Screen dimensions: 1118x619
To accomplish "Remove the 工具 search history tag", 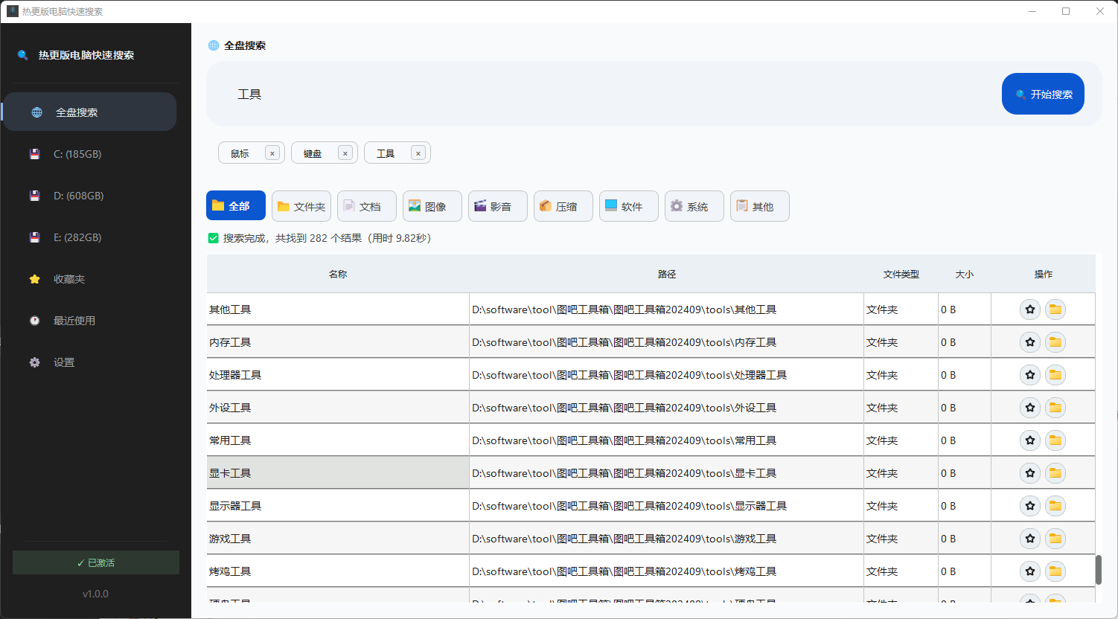I will pyautogui.click(x=418, y=153).
